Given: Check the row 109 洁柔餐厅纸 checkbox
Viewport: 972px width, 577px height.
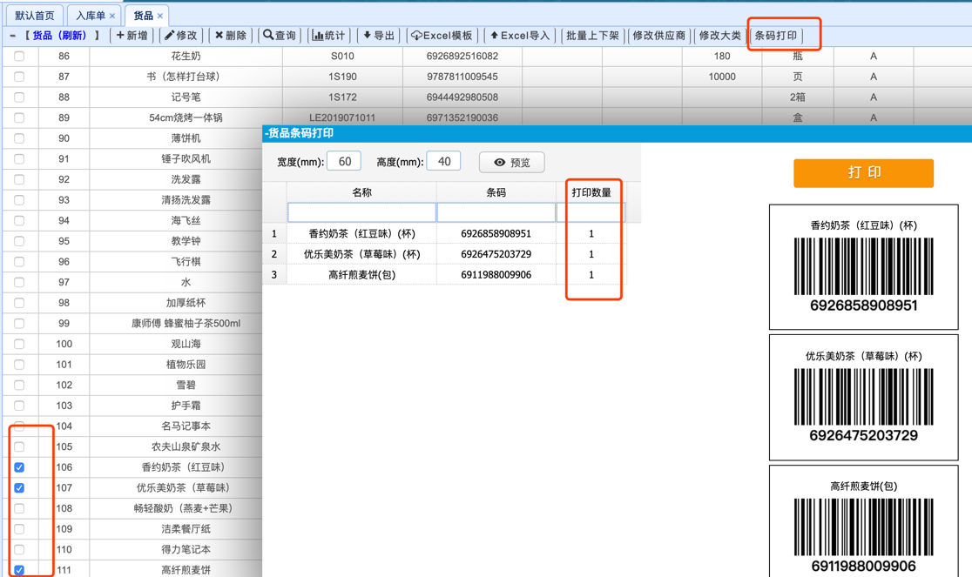Looking at the screenshot, I should [19, 529].
